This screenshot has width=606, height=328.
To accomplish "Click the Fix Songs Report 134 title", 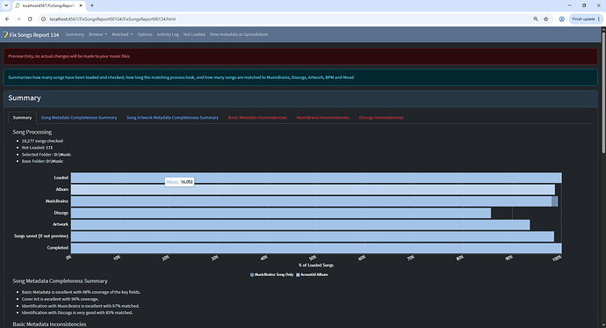I will click(34, 35).
